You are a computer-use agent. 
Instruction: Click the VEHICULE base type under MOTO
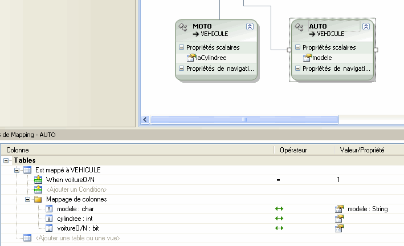pyautogui.click(x=214, y=34)
